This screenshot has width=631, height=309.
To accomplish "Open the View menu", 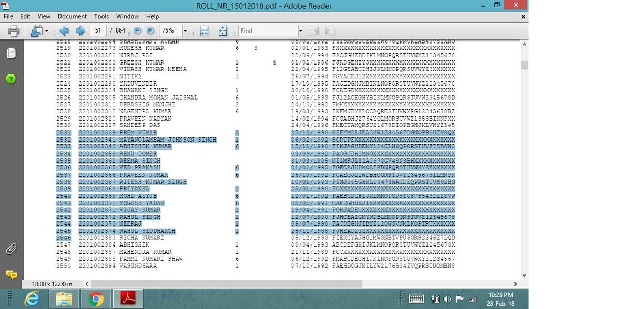I will (x=44, y=17).
